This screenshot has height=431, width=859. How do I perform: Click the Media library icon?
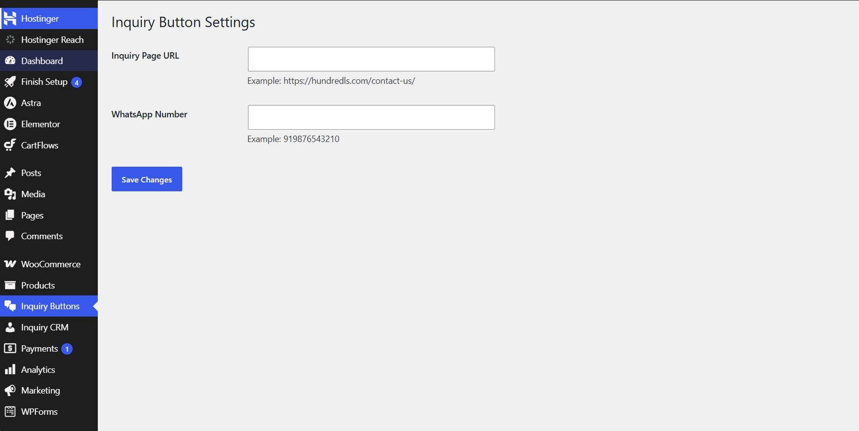click(x=10, y=194)
